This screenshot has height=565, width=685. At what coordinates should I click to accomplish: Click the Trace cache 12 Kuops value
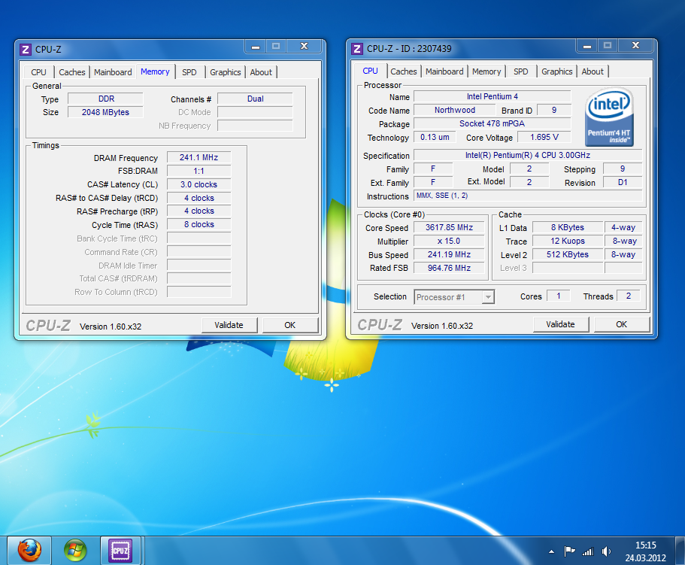pos(568,241)
